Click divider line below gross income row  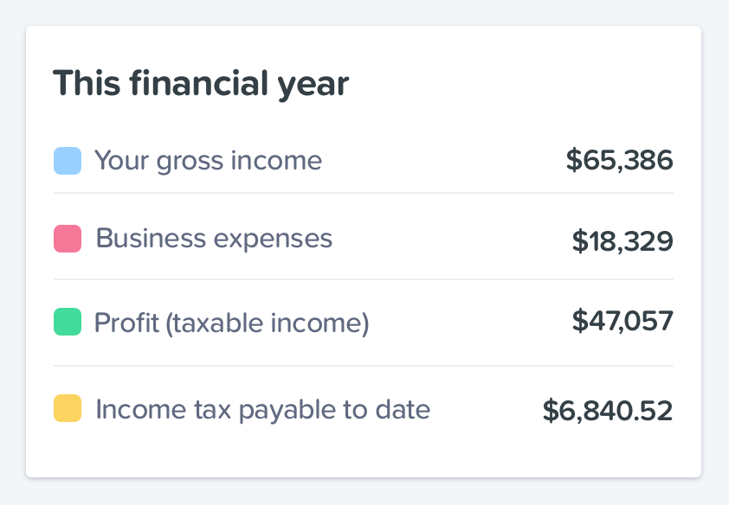pos(364,193)
